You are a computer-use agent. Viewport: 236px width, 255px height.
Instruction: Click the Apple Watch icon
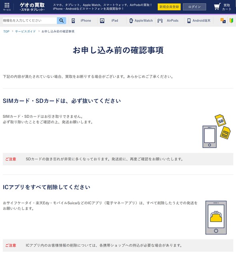(131, 21)
